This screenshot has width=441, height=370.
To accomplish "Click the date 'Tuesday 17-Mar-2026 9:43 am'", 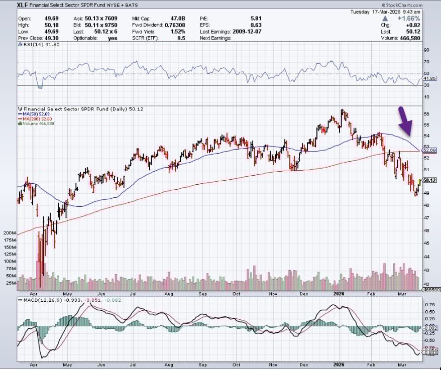I will (385, 12).
